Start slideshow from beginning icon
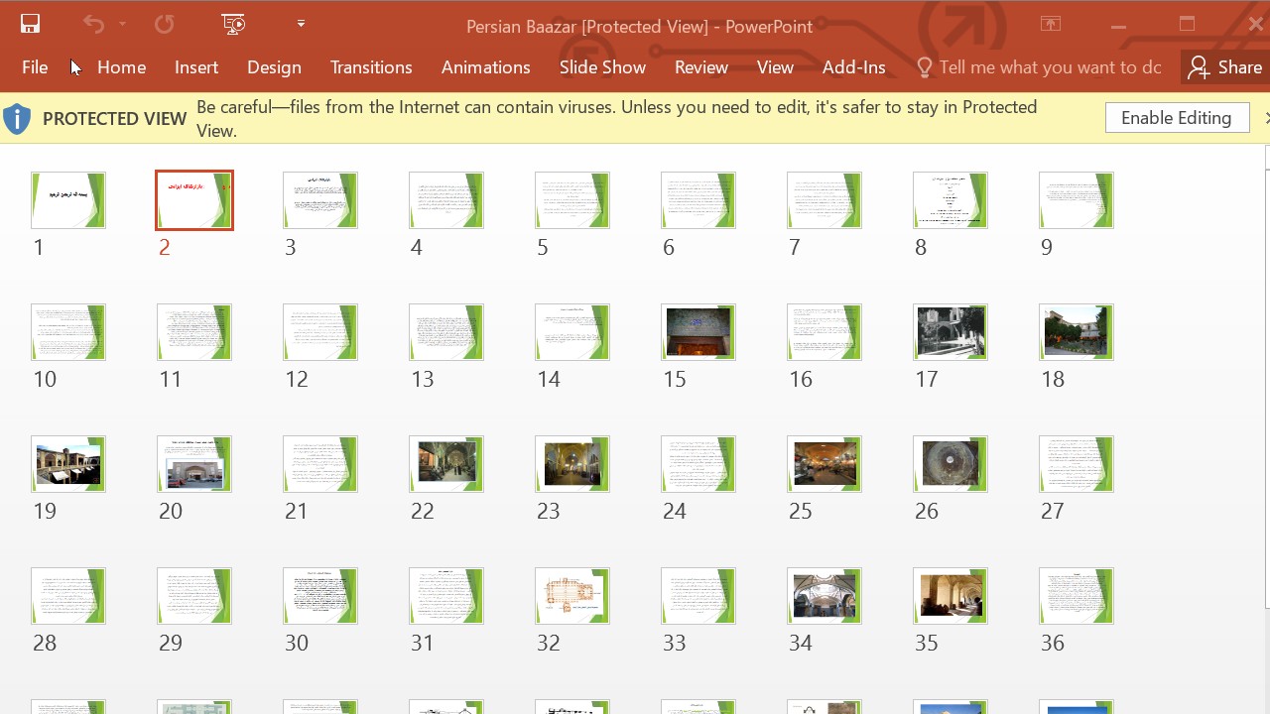 233,24
